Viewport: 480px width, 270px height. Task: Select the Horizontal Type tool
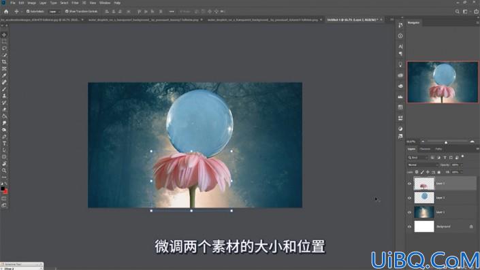pos(4,144)
